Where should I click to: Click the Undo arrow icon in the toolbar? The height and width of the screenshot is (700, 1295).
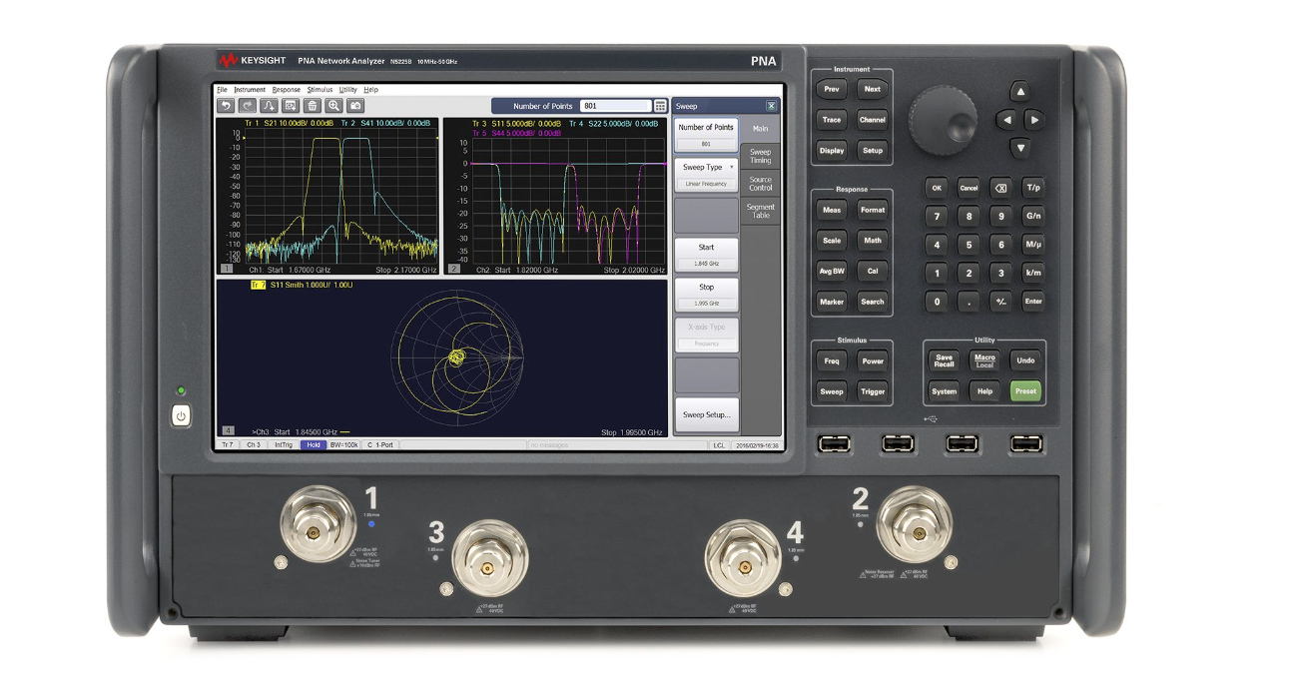coord(226,104)
